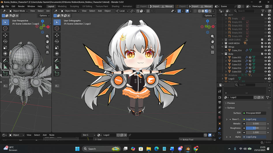Toggle fake user shield for Logo2 material

pos(255,97)
